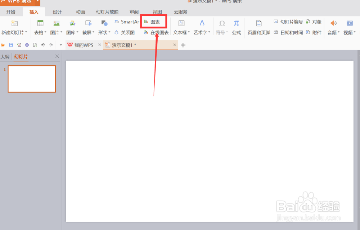Click the Print icon in quick toolbar
This screenshot has height=230, width=360.
pyautogui.click(x=27, y=45)
